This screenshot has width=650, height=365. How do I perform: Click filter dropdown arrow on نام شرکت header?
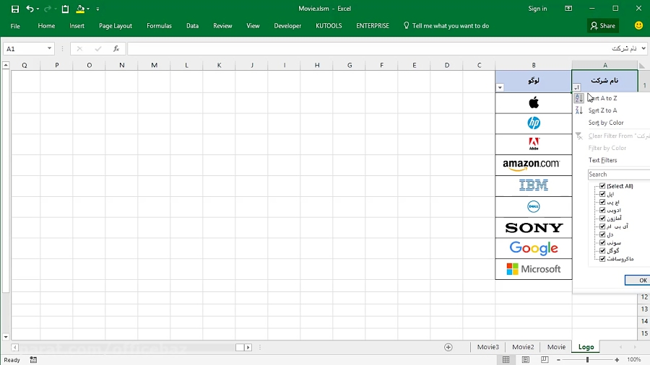(576, 87)
